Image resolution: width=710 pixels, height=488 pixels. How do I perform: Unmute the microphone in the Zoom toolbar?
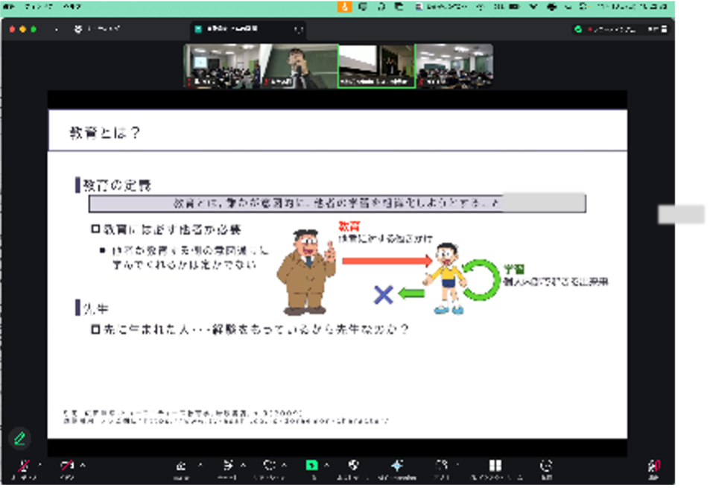[23, 466]
